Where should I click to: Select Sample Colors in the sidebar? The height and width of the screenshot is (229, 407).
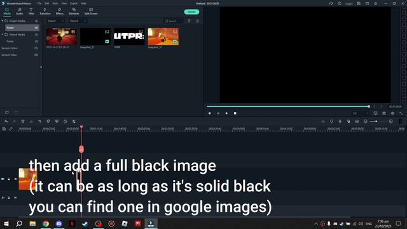20,48
